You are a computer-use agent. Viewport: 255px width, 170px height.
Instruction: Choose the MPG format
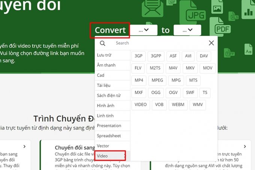coord(176,80)
